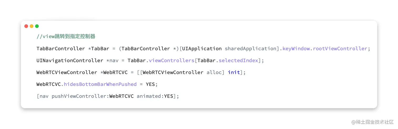Screen dimensions: 398x129
Task: Click the green comment line starting with //view
Action: pos(66,37)
